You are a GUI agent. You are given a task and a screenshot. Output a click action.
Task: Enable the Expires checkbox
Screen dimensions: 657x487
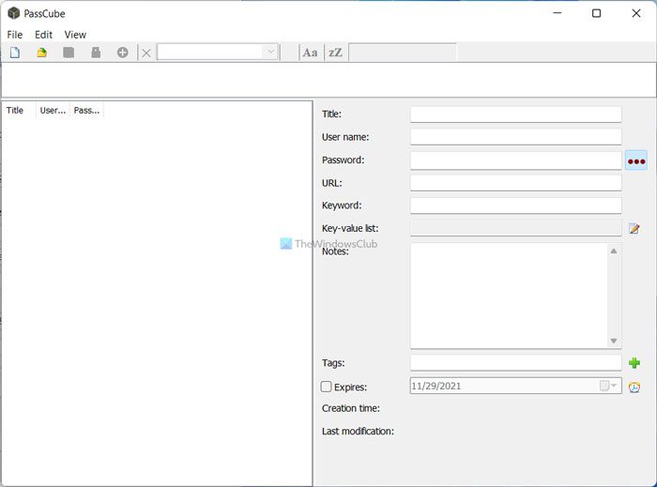pyautogui.click(x=326, y=387)
